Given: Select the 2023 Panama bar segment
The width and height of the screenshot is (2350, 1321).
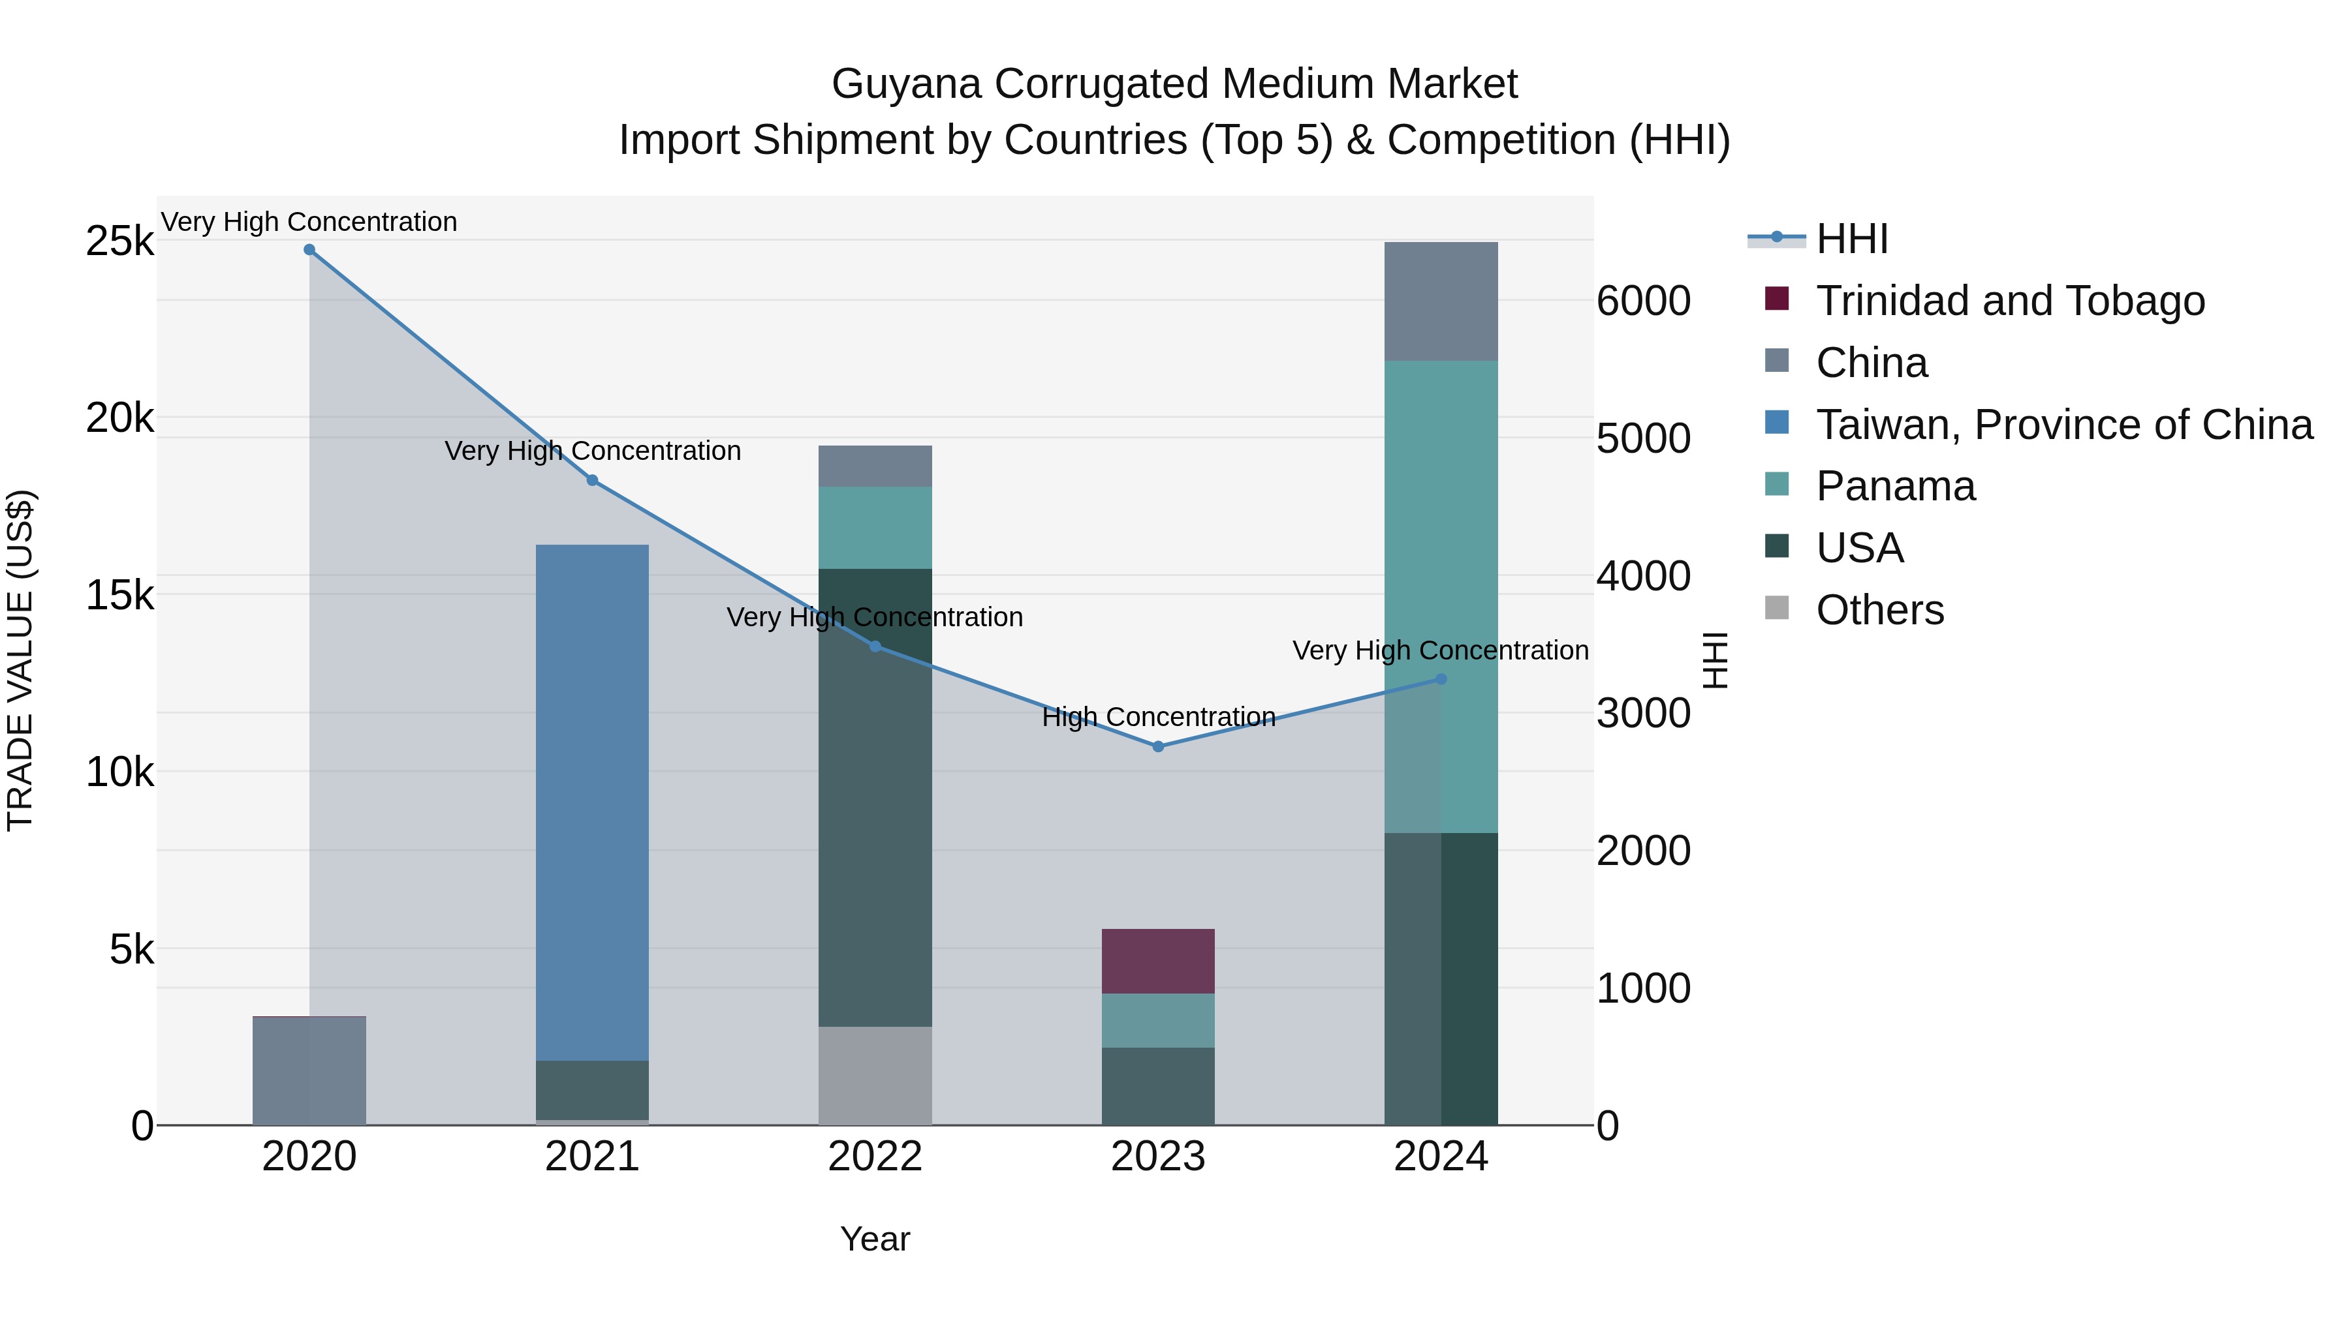Looking at the screenshot, I should pyautogui.click(x=1159, y=1020).
